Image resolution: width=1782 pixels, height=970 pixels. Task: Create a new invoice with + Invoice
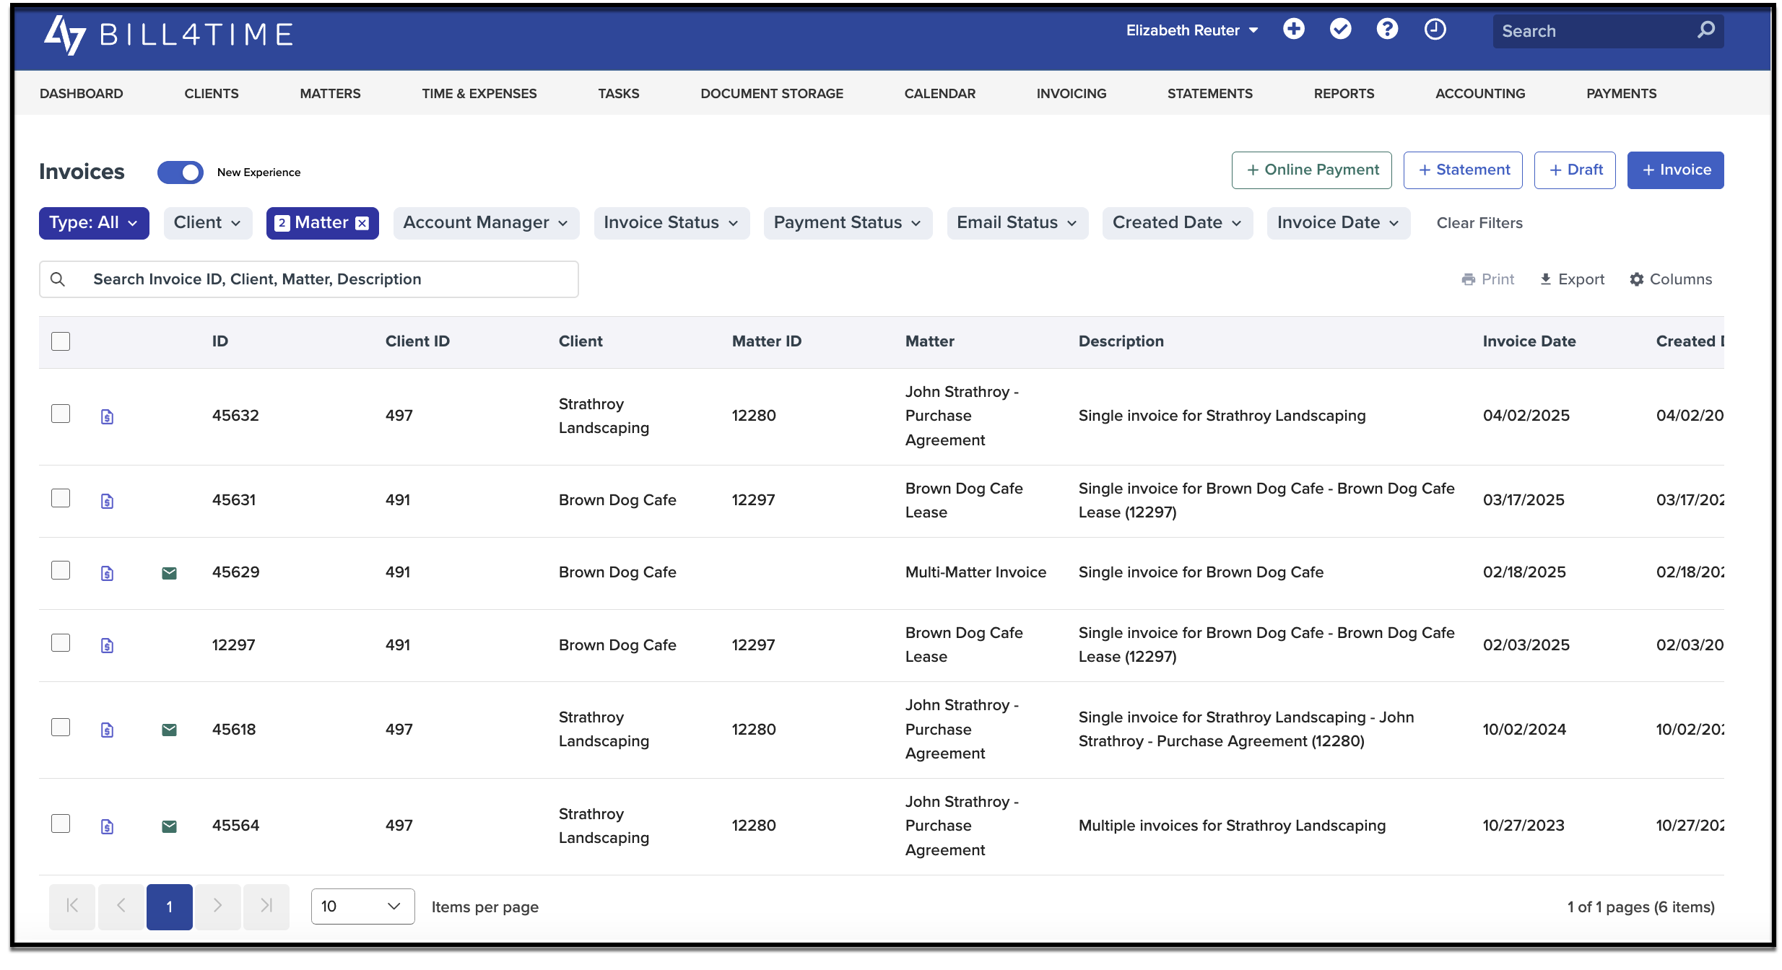1675,170
